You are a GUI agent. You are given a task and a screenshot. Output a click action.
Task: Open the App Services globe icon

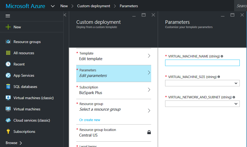point(8,75)
